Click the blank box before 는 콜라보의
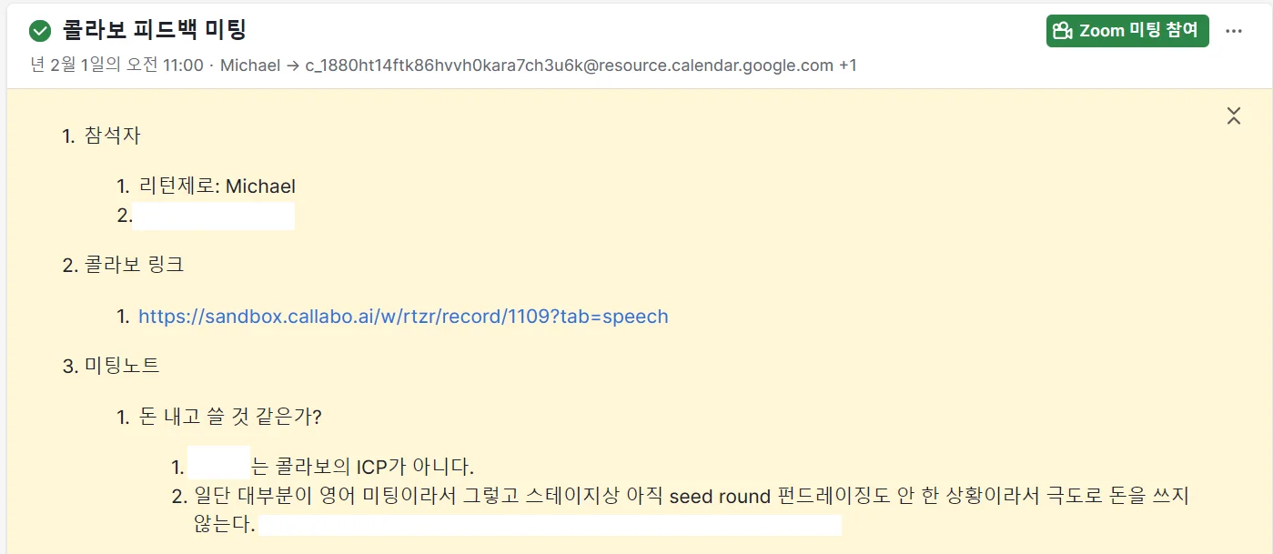The width and height of the screenshot is (1273, 554). pos(218,463)
